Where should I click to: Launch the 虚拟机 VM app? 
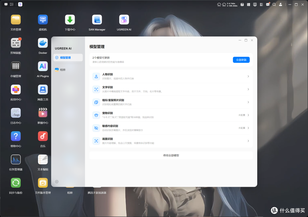coord(43,20)
